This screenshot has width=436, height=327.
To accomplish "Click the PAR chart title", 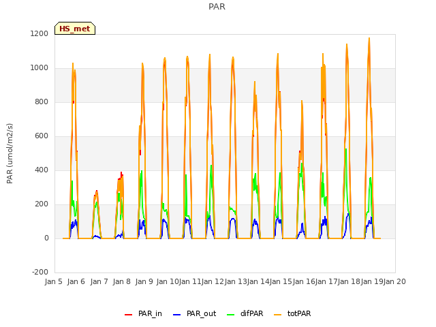I will [217, 7].
